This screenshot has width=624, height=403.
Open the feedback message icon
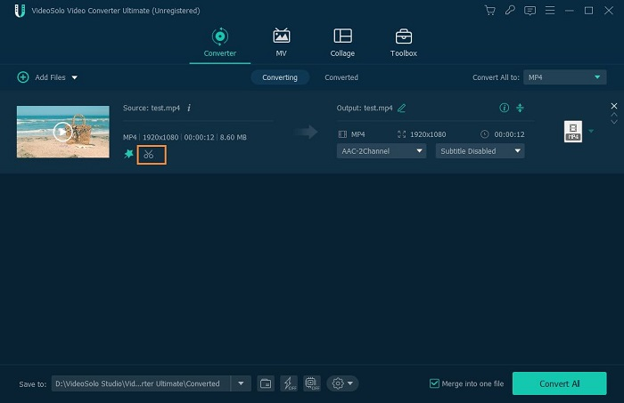coord(530,11)
